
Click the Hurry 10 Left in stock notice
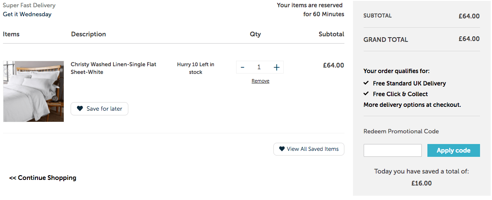(196, 68)
